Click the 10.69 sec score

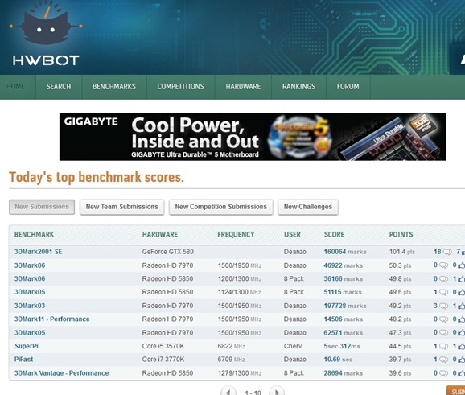tap(338, 360)
